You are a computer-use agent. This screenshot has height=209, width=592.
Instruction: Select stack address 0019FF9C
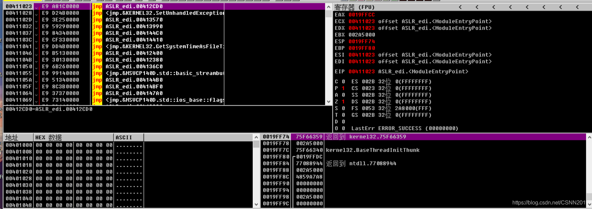point(276,204)
